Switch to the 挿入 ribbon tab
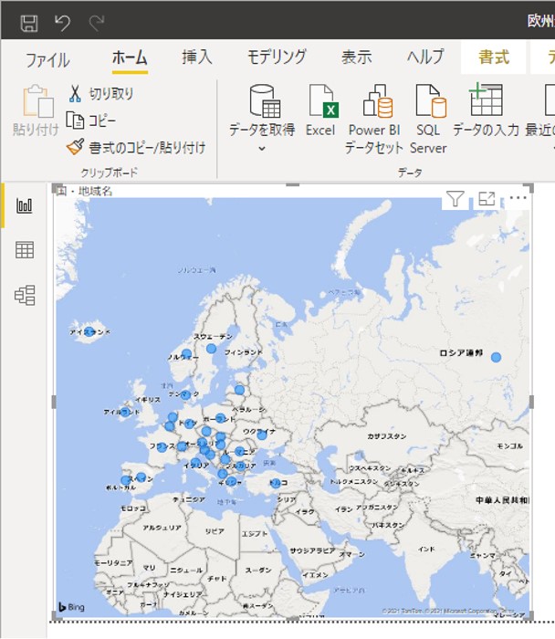Screen dimensions: 555x639 click(197, 58)
